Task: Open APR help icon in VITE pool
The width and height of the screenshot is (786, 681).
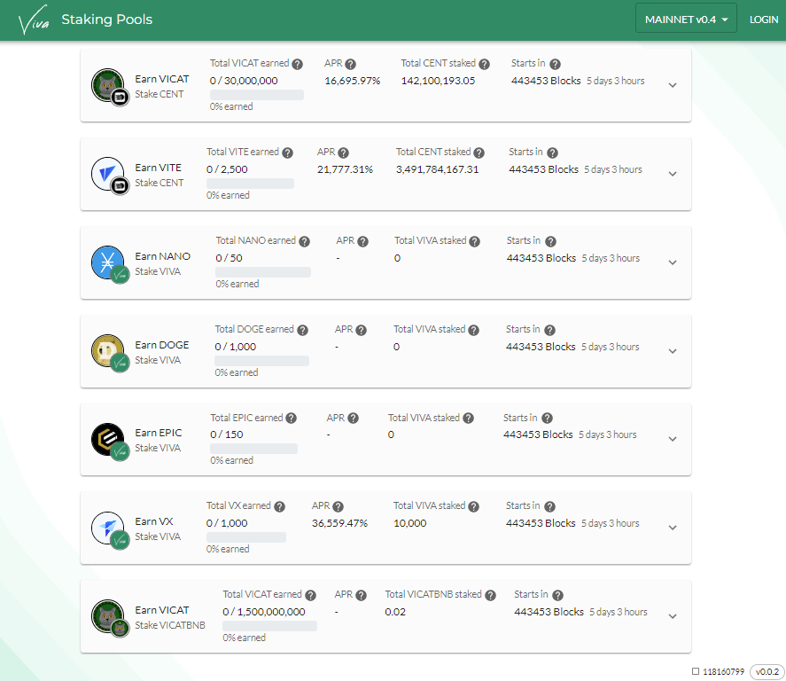Action: click(x=343, y=153)
